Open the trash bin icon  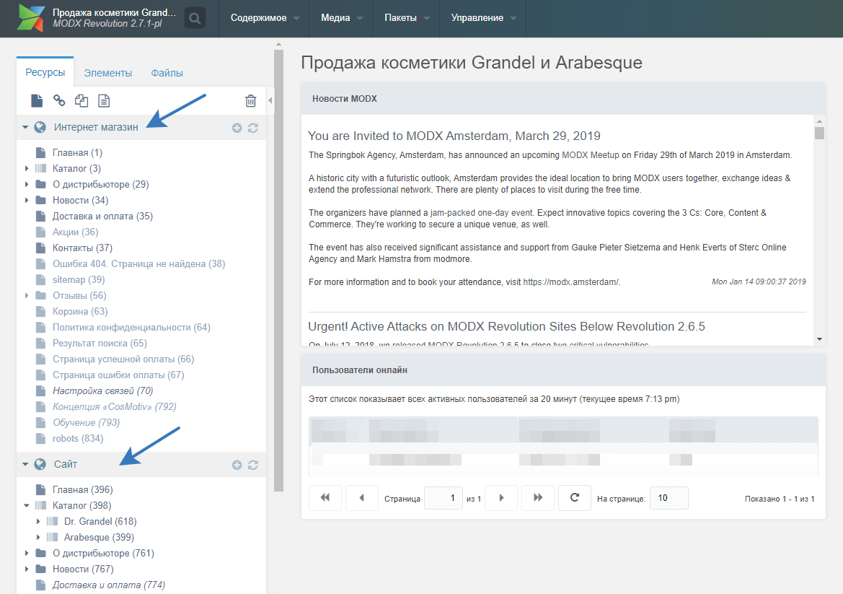pyautogui.click(x=250, y=100)
